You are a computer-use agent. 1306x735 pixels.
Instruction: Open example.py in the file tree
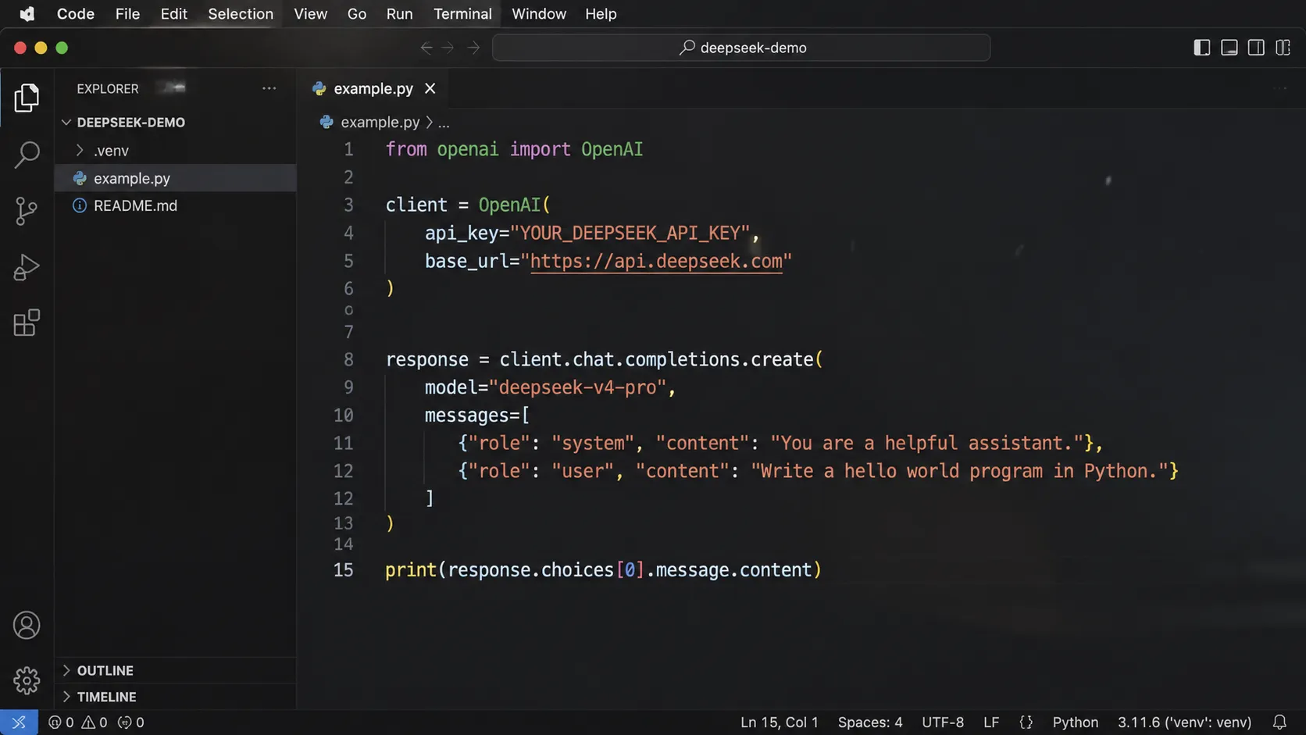point(175,178)
